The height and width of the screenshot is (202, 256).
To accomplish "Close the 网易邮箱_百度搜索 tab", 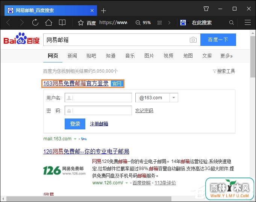I will [92, 11].
